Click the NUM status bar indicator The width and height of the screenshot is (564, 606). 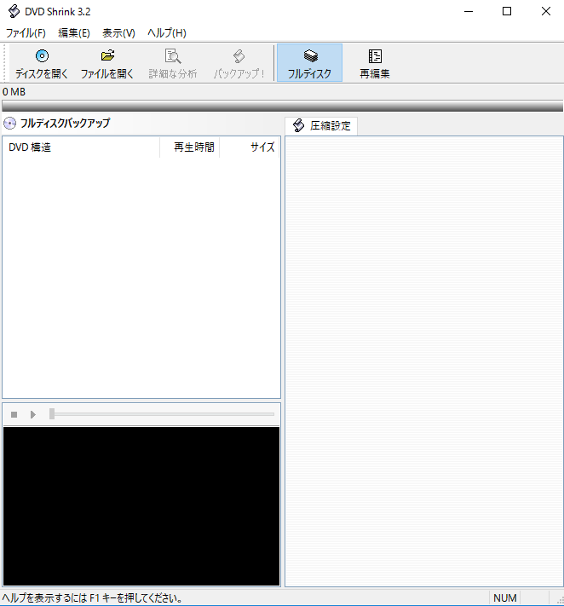tap(505, 597)
